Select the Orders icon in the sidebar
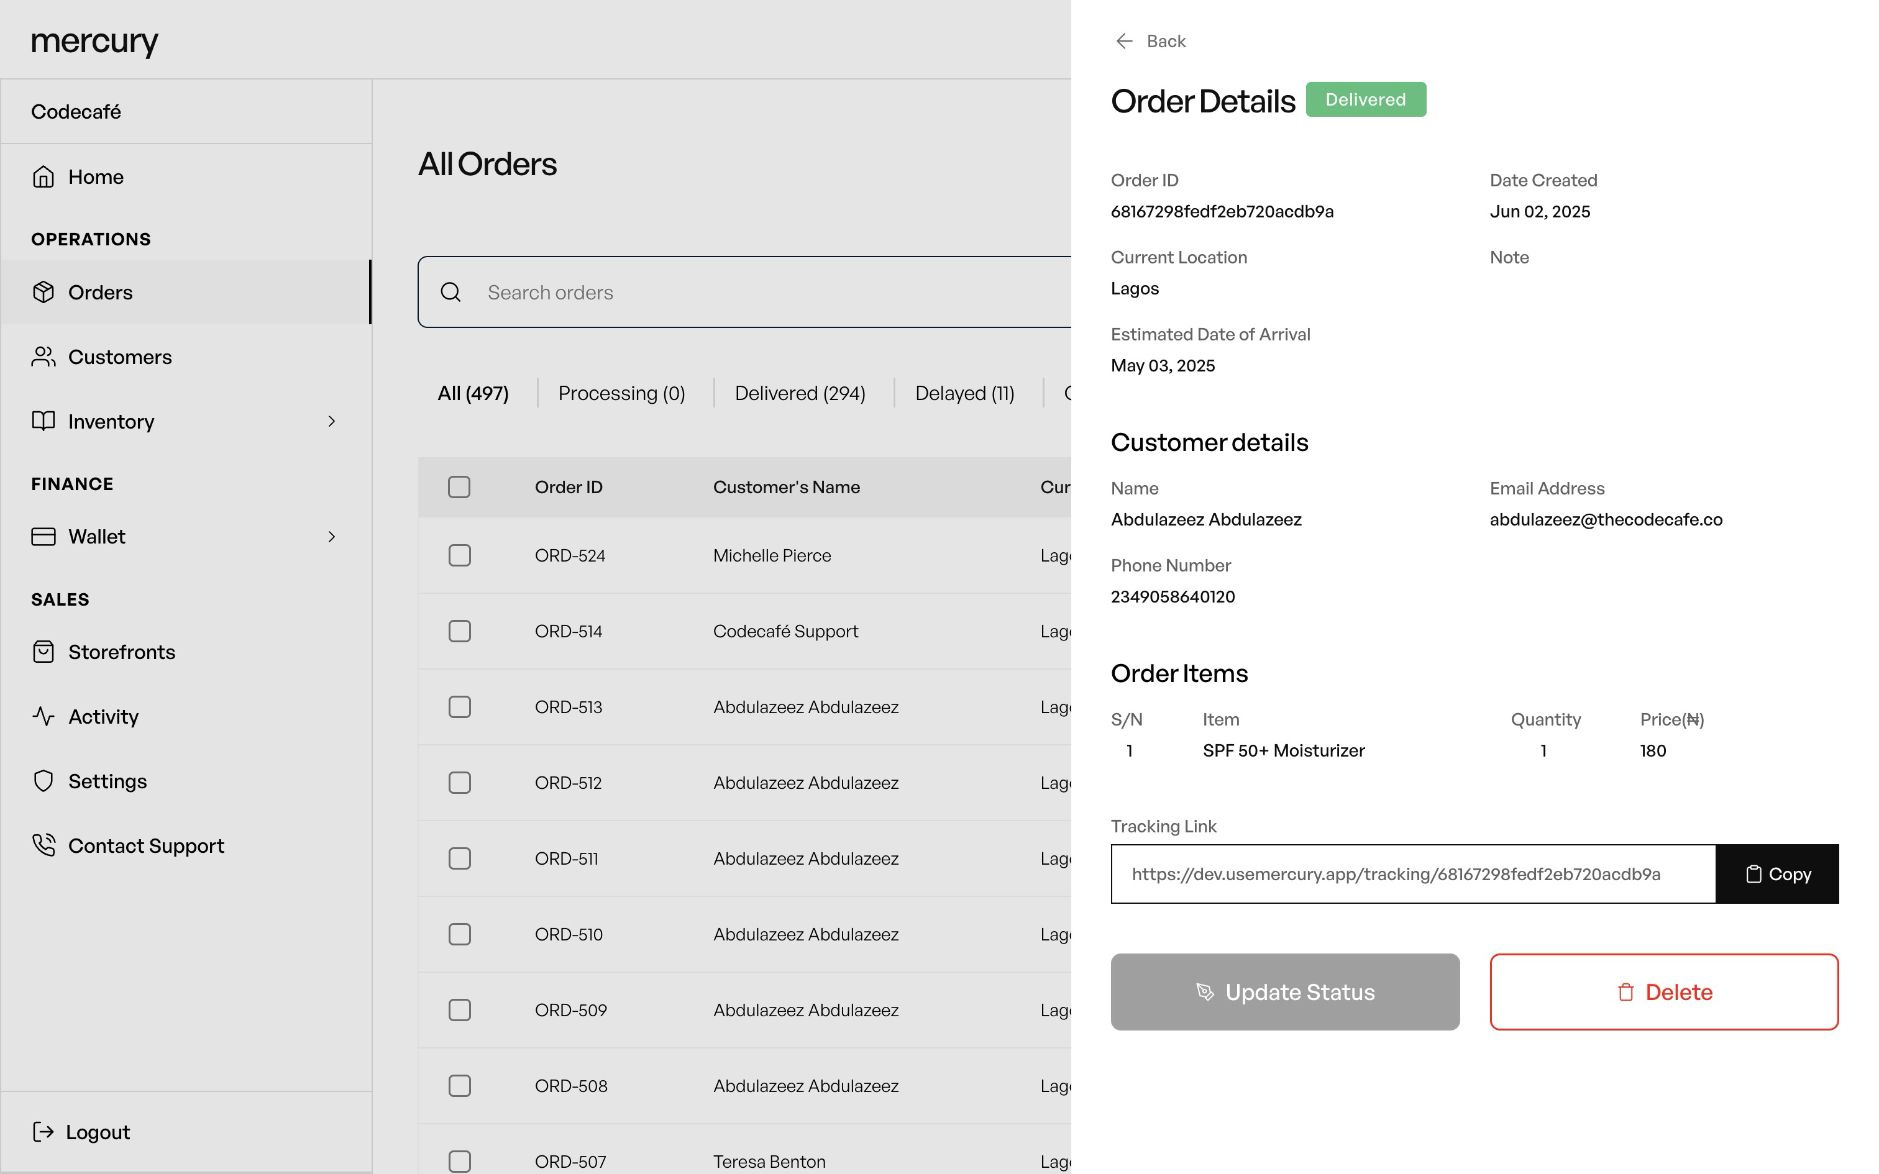The image size is (1879, 1174). click(44, 292)
